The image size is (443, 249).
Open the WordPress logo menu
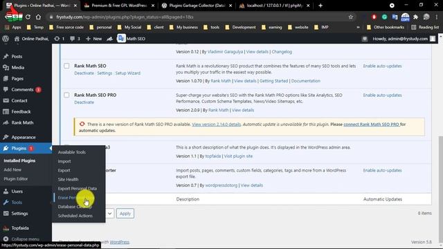6,39
